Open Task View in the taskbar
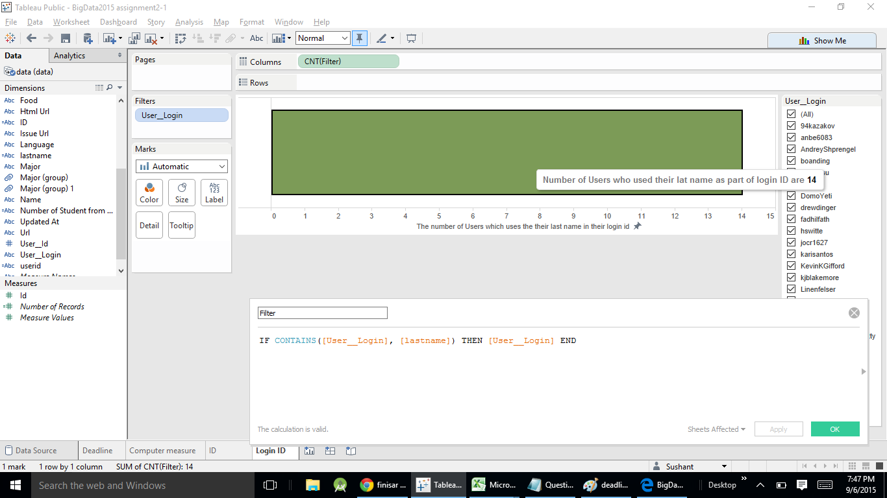The height and width of the screenshot is (498, 887). click(x=270, y=485)
